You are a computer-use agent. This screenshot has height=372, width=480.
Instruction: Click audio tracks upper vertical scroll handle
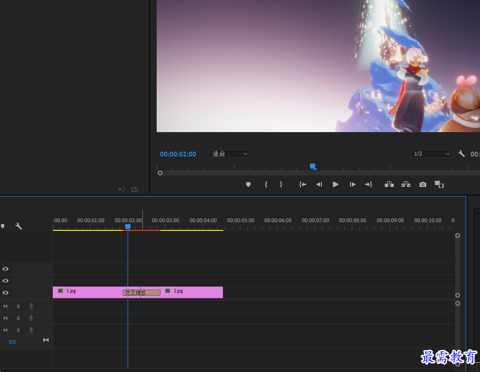click(458, 303)
